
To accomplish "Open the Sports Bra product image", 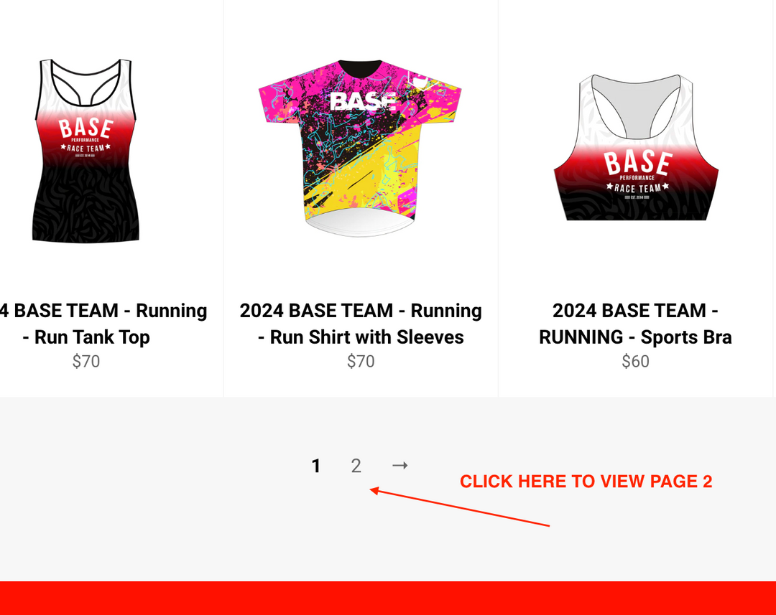I will pos(636,147).
